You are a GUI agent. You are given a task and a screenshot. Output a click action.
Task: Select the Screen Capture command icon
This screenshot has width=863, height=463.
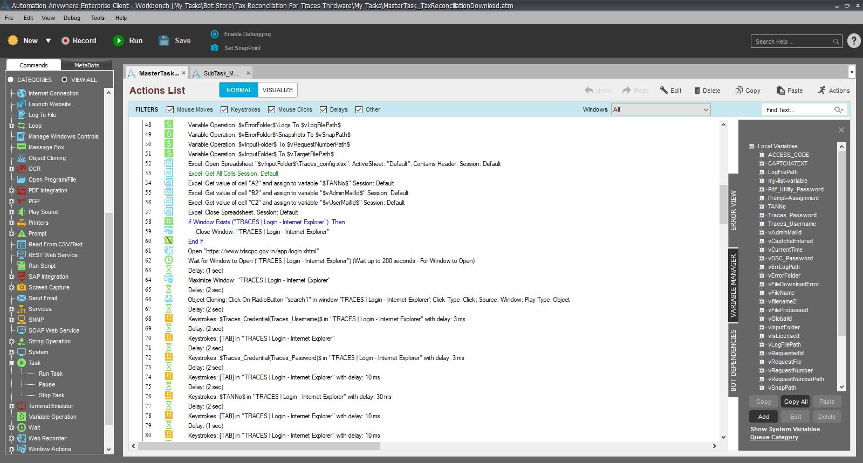click(22, 287)
